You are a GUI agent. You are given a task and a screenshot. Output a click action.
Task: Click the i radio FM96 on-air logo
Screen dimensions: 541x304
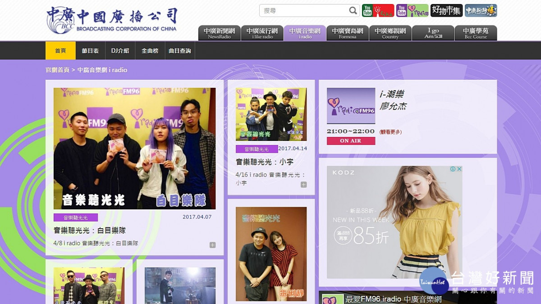click(x=351, y=106)
